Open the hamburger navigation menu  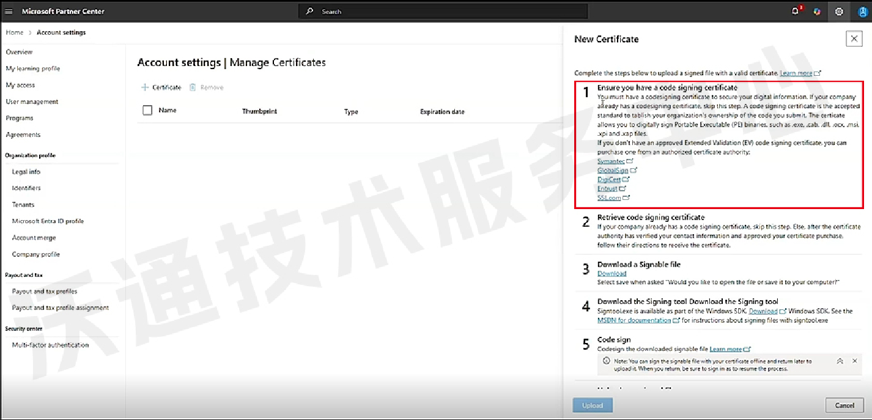click(x=9, y=12)
